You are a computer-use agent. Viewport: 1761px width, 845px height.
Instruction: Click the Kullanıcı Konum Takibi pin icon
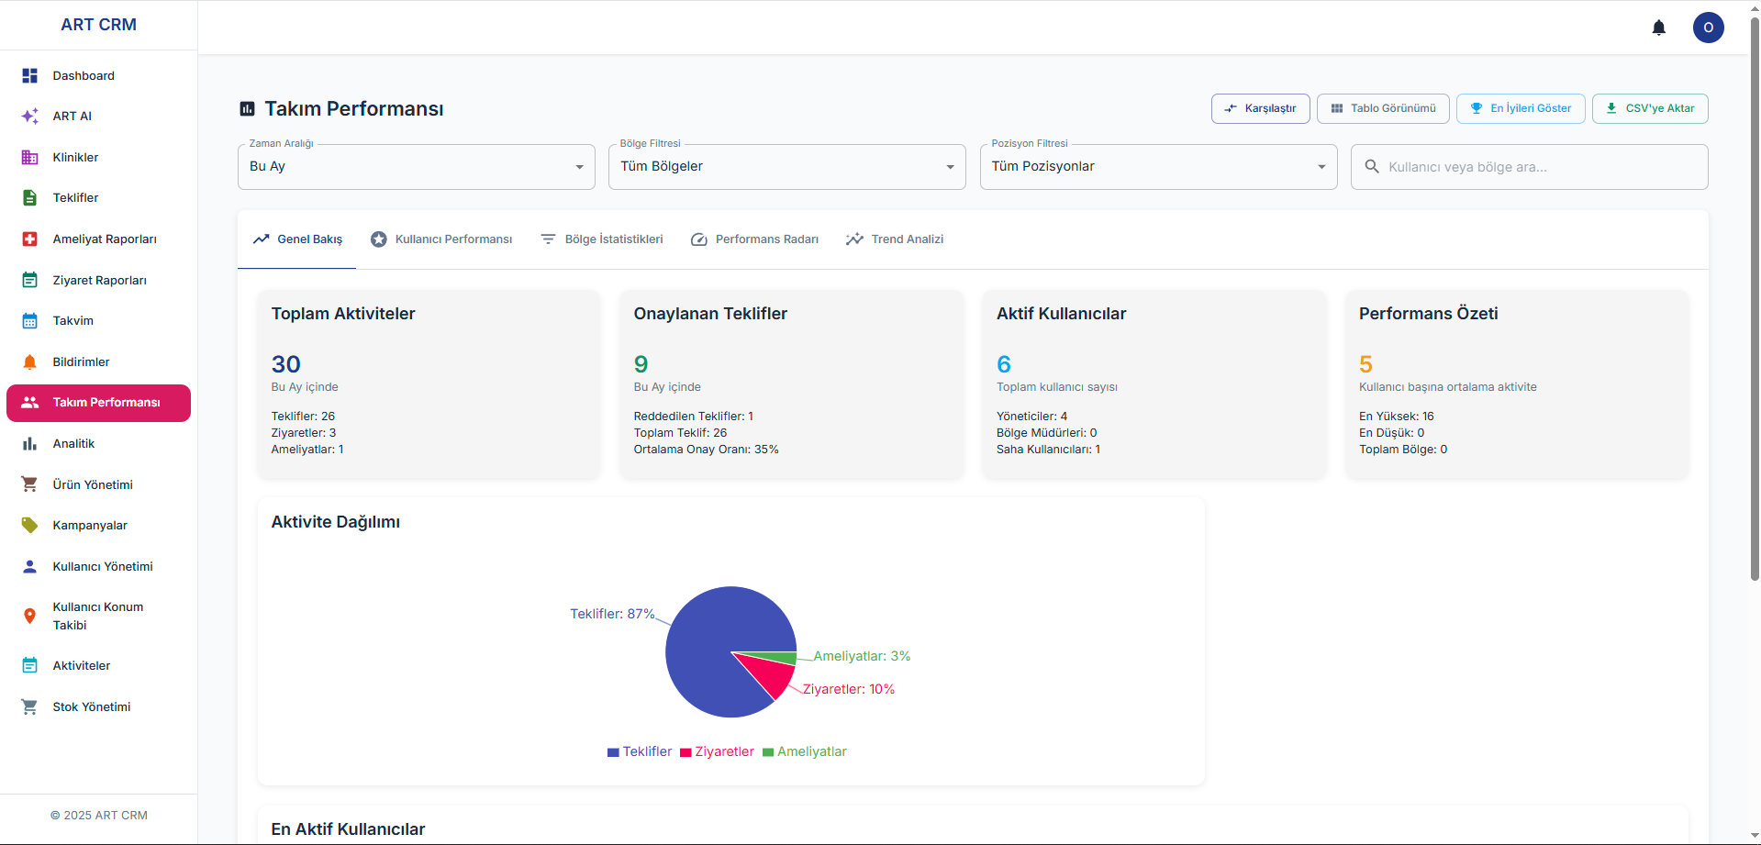tap(29, 616)
